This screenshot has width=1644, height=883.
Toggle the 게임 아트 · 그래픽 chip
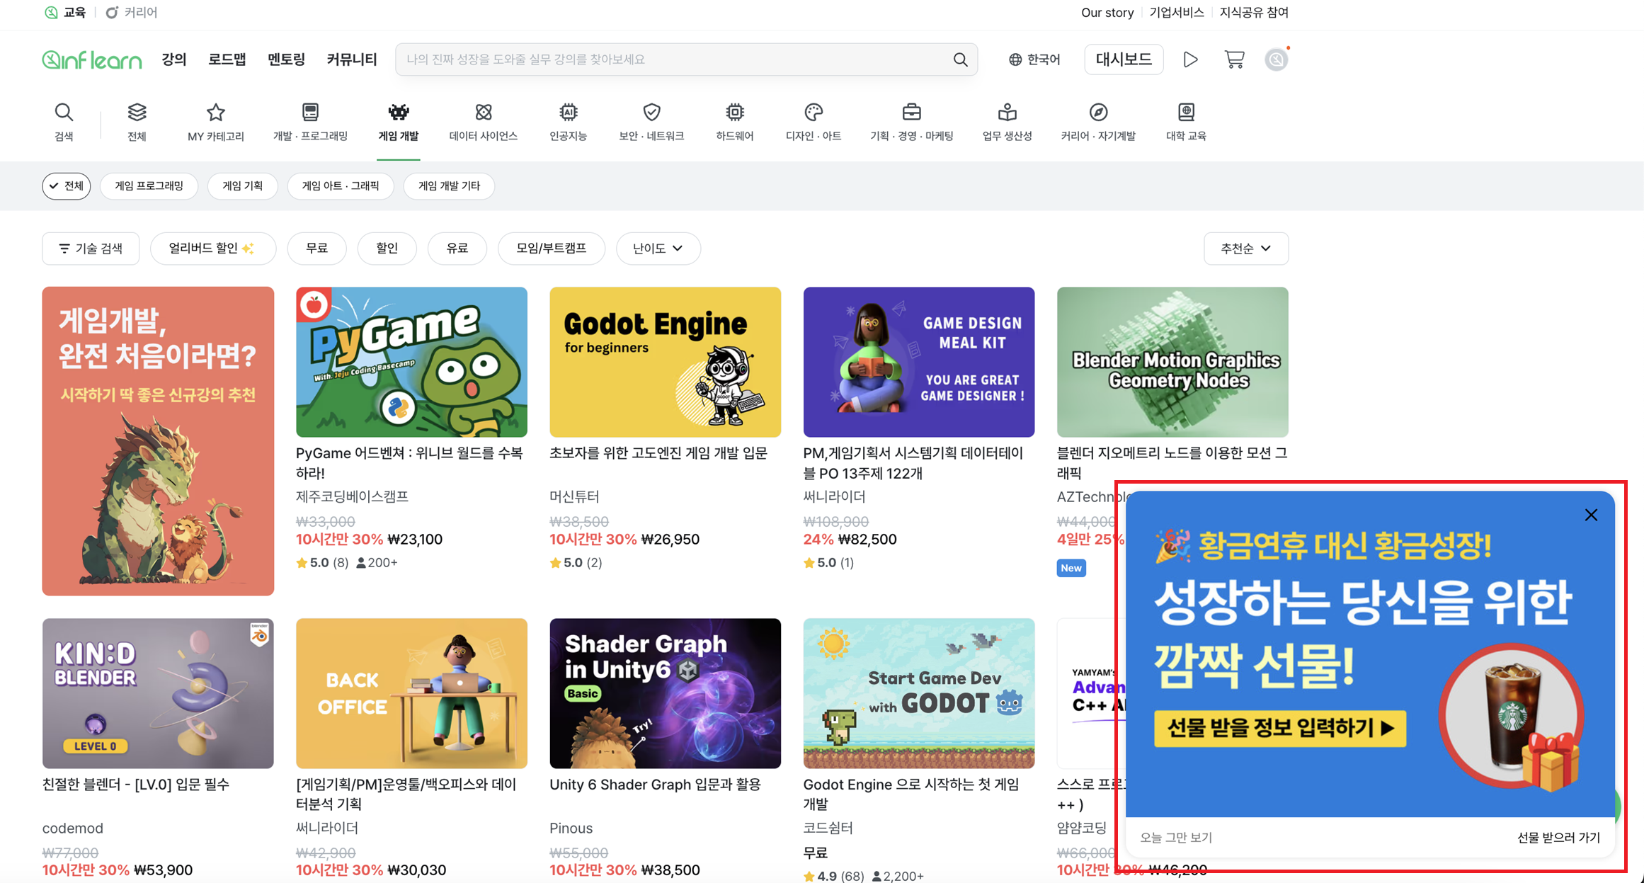coord(341,186)
